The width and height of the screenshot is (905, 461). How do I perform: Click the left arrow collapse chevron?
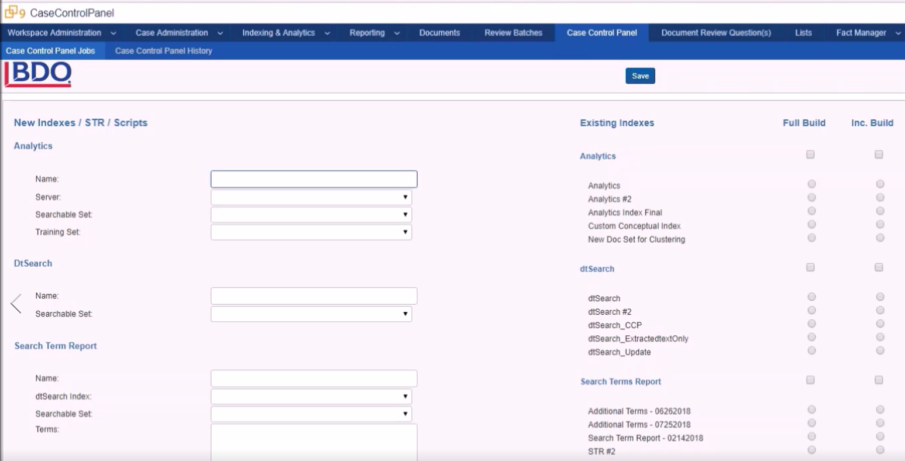click(16, 304)
